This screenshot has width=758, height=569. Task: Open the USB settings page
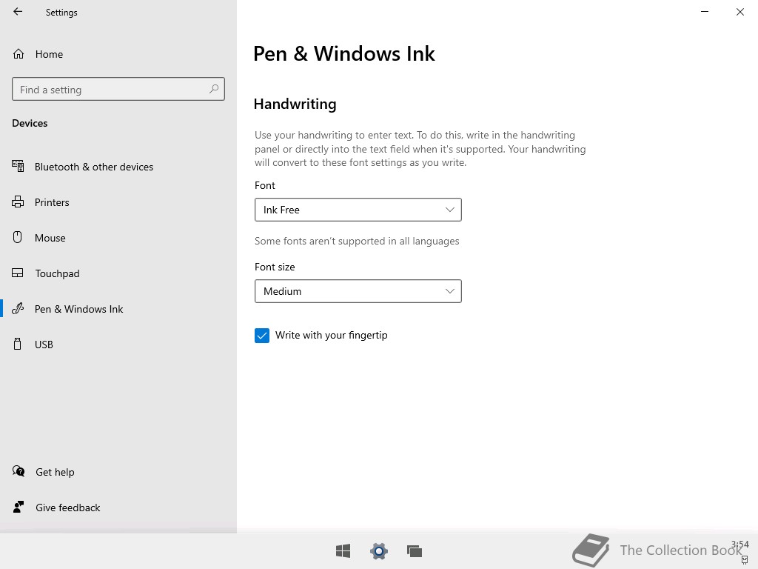click(118, 345)
